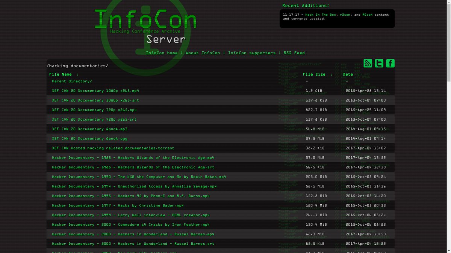Open the RSS feed icon at top right
451x253 pixels.
click(x=368, y=63)
